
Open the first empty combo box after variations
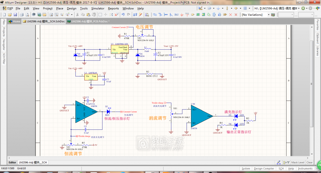click(286, 15)
